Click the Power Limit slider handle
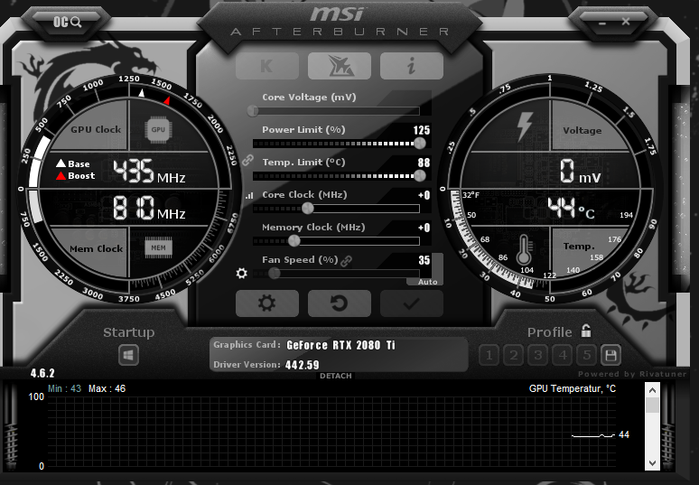 click(419, 143)
